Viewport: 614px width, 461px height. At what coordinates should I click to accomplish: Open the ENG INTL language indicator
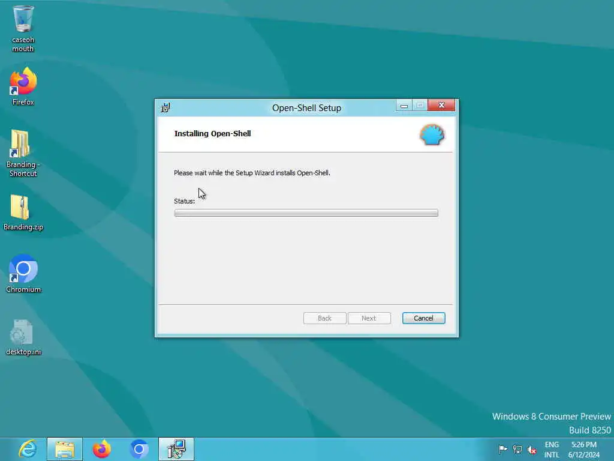click(552, 450)
